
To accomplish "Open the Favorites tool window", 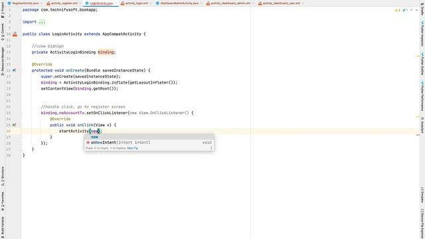I will [x=3, y=201].
